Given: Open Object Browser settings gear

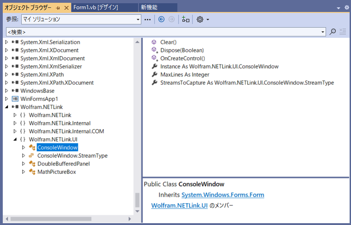Looking at the screenshot, I should tap(200, 19).
